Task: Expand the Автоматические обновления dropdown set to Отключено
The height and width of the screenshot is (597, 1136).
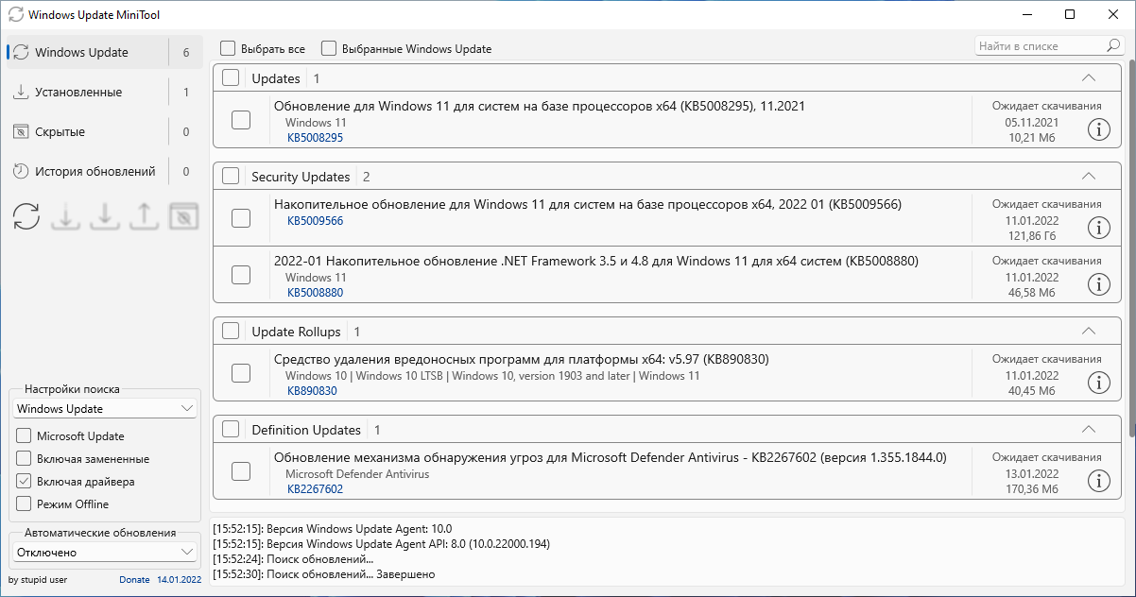Action: point(105,553)
